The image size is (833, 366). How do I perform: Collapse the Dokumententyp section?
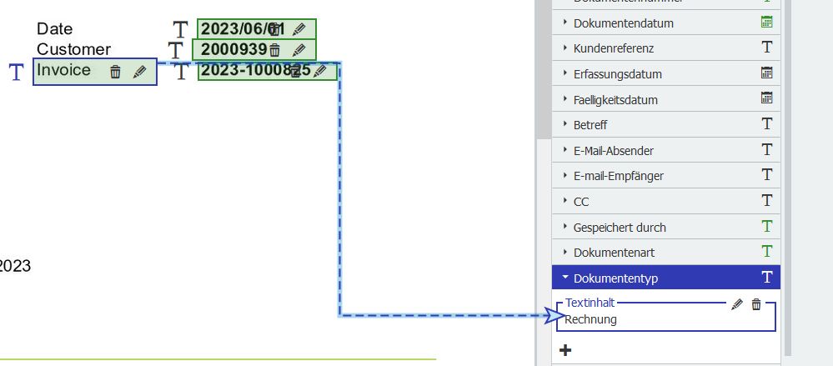coord(565,278)
